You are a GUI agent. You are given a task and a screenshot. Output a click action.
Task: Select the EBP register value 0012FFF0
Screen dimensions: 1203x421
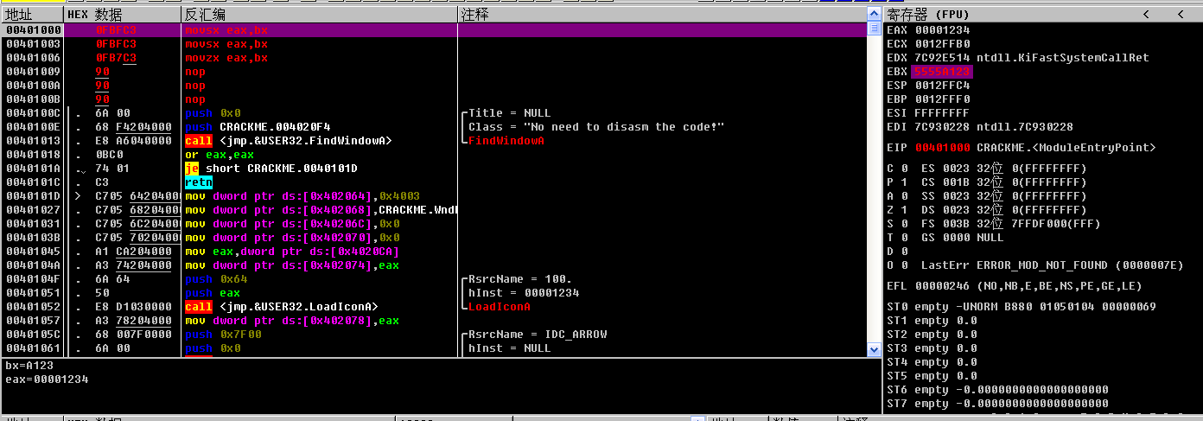click(x=942, y=99)
